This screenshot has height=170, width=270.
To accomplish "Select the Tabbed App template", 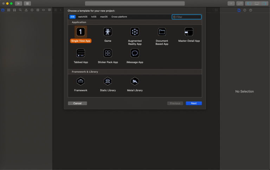I will click(x=81, y=56).
